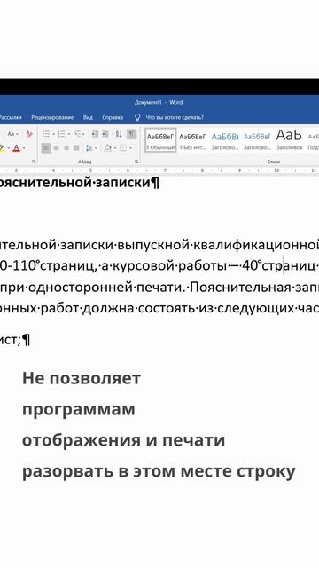Center paragraph text
This screenshot has height=568, width=319.
point(56,148)
